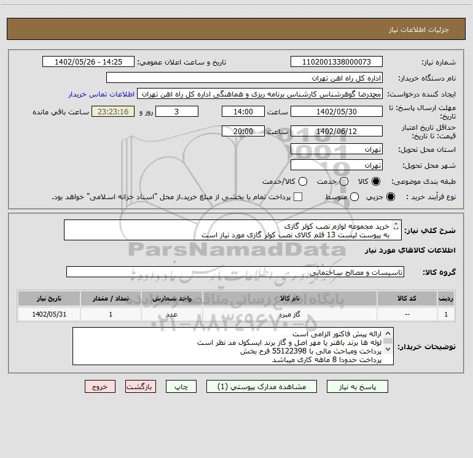This screenshot has height=458, width=473.
Task: Click the تاریخ نیاز column header
Action: [49, 298]
